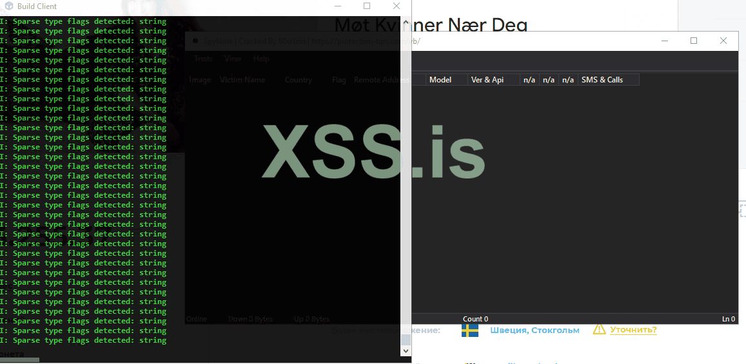
Task: Click the SMS & Calls column header
Action: point(608,80)
